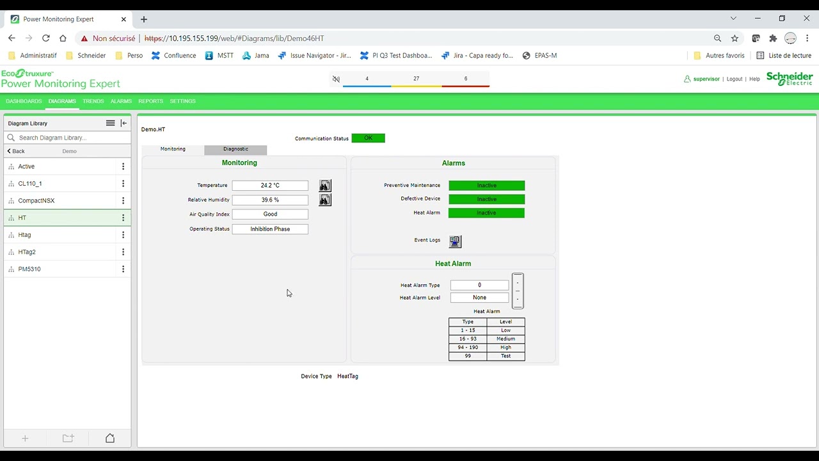
Task: Open the TRENDS section
Action: 93,101
